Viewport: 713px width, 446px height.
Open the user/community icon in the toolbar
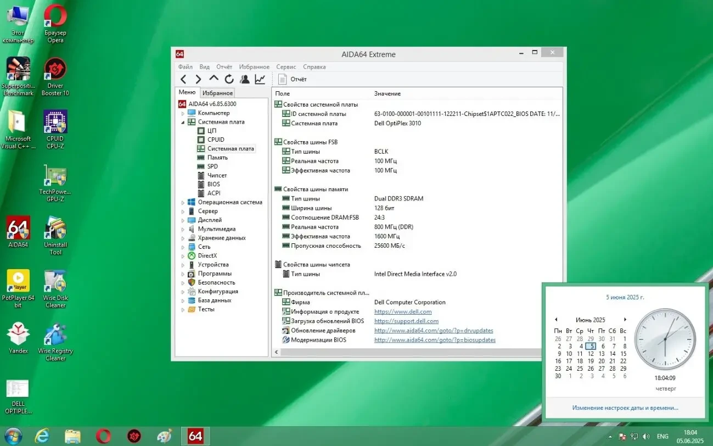[x=244, y=79]
